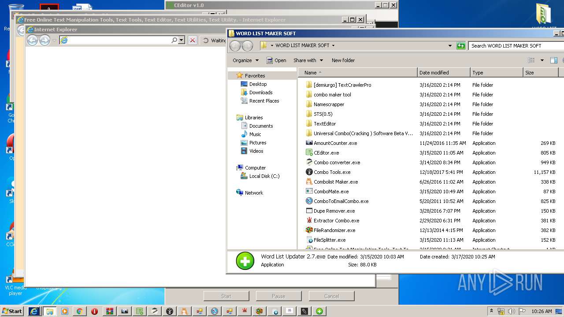The width and height of the screenshot is (564, 317).
Task: Click the clock in system tray
Action: click(542, 311)
